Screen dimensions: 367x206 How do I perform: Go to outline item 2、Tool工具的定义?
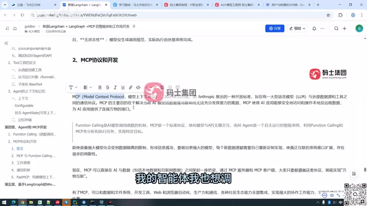[x=22, y=62]
